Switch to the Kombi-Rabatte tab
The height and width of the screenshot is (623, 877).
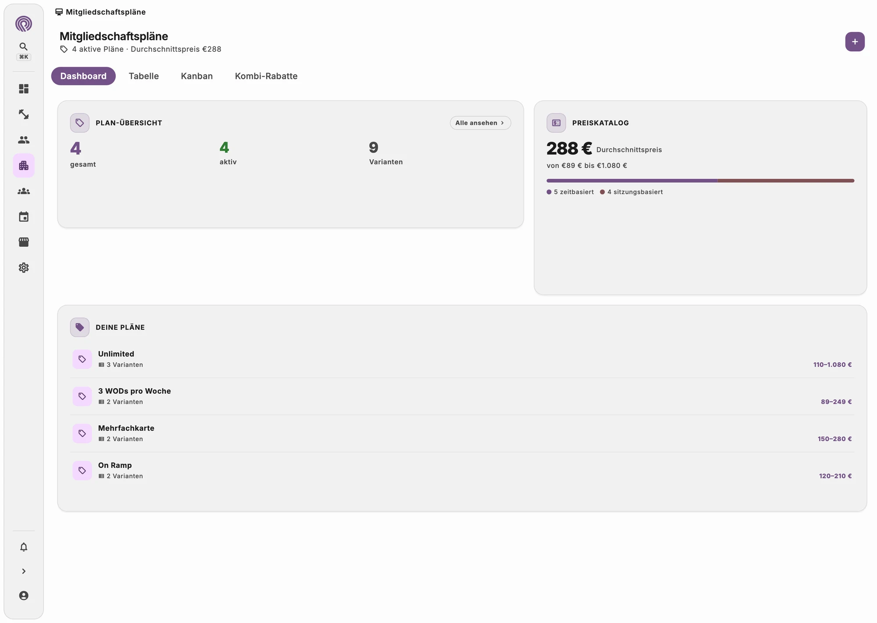(x=266, y=76)
